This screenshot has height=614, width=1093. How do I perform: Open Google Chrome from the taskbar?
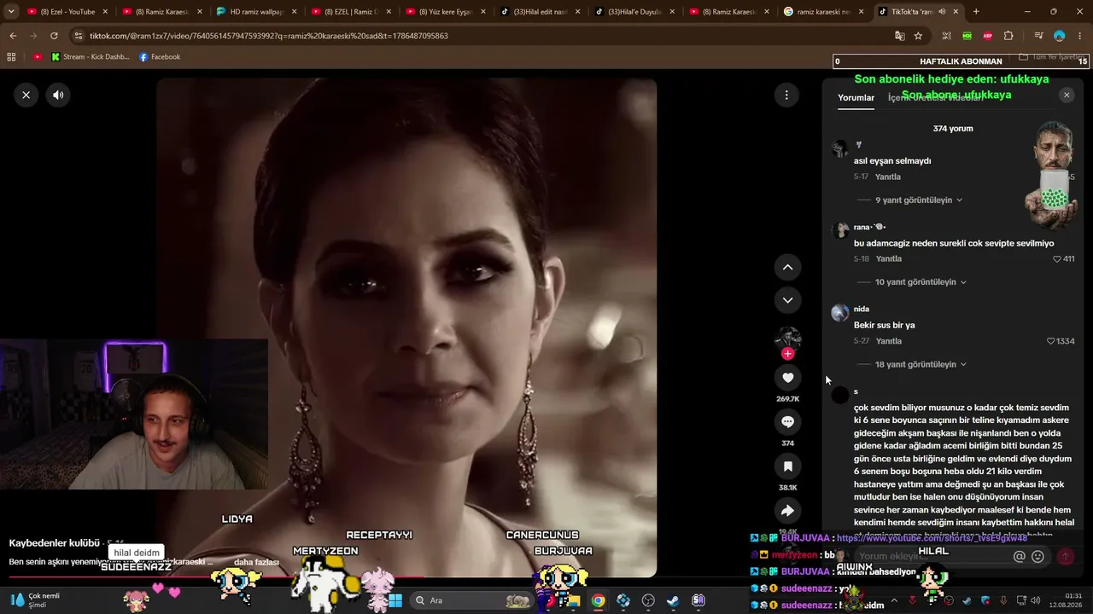pyautogui.click(x=598, y=600)
